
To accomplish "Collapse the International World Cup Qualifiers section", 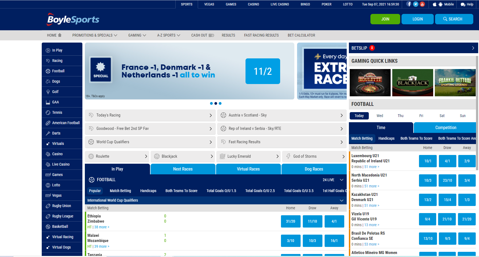I will click(342, 200).
